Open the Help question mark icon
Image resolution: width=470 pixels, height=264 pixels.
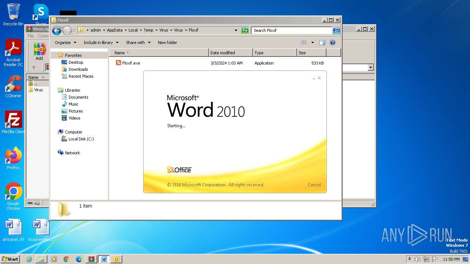point(333,43)
